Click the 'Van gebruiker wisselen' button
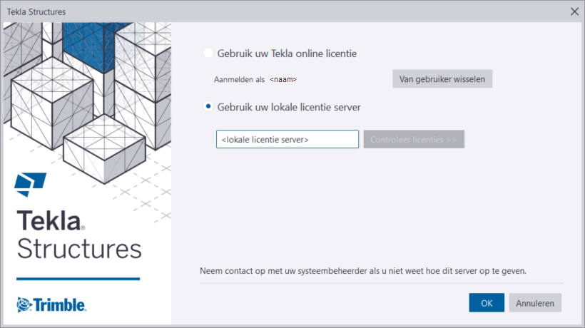This screenshot has width=585, height=328. coord(442,79)
